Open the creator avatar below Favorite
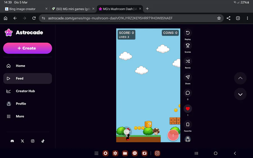 (188, 139)
